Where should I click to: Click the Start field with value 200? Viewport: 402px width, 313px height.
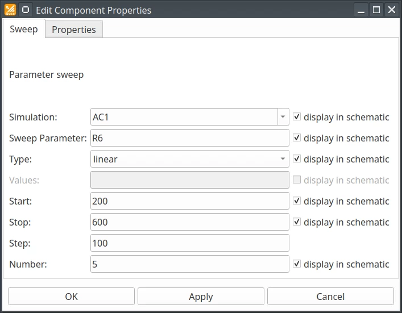pos(190,201)
